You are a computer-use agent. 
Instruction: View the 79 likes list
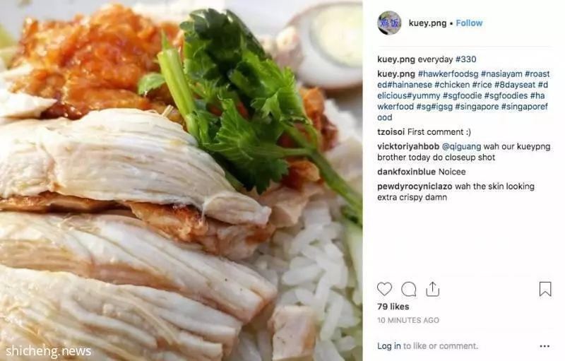tap(393, 307)
